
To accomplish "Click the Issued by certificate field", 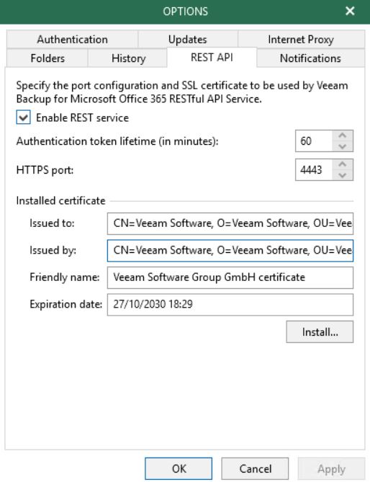I will [x=230, y=251].
